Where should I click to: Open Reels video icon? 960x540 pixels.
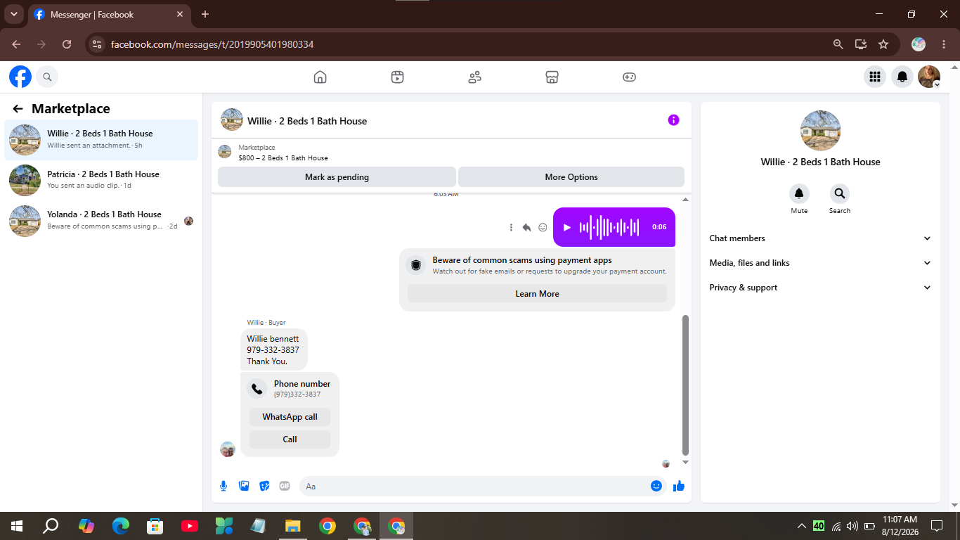click(398, 77)
